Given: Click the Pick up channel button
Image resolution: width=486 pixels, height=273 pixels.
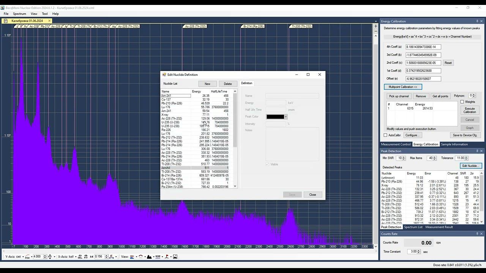Looking at the screenshot, I should [x=399, y=96].
